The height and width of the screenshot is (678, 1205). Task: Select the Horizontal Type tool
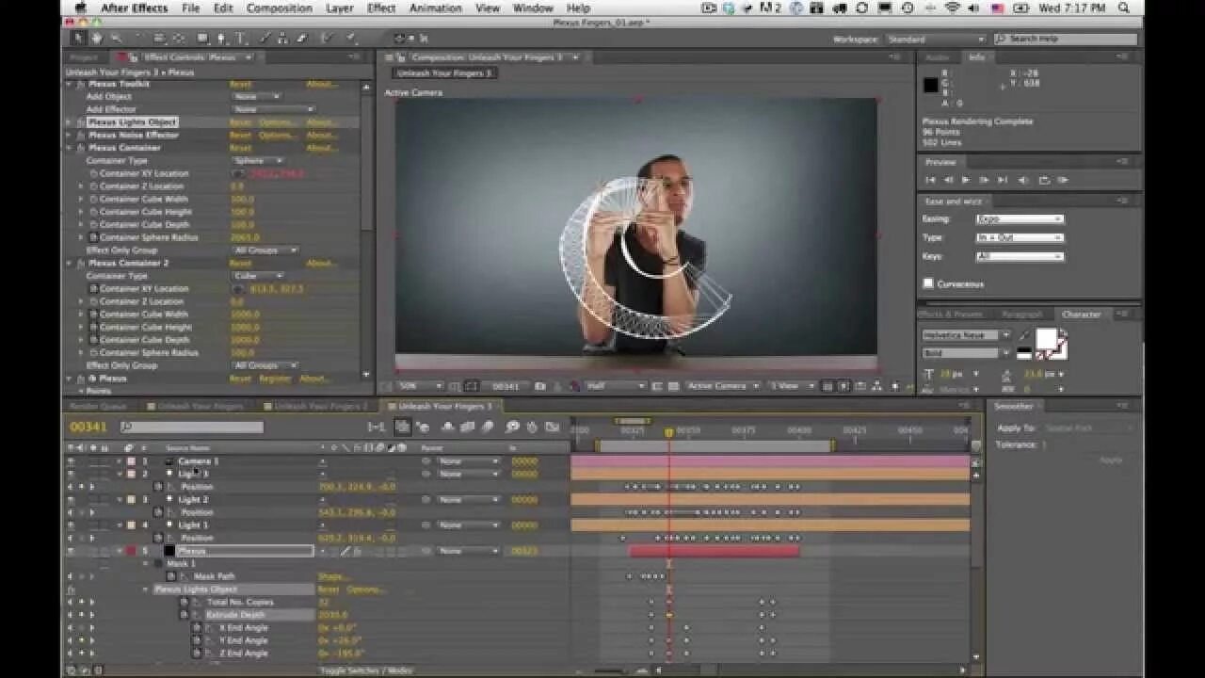(241, 39)
